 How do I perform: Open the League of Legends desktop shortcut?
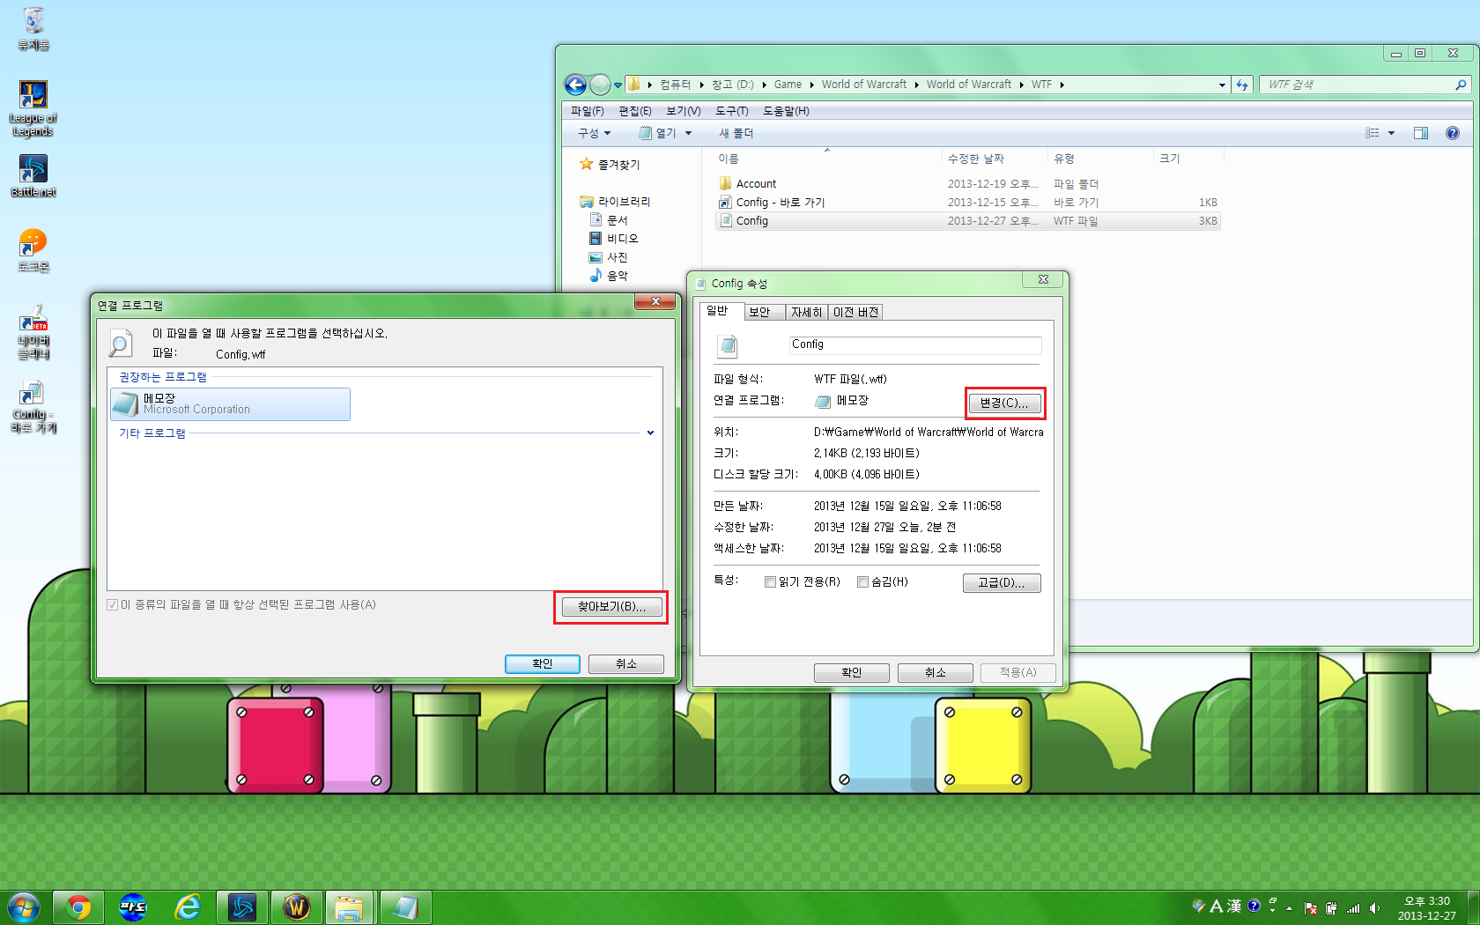click(x=33, y=107)
